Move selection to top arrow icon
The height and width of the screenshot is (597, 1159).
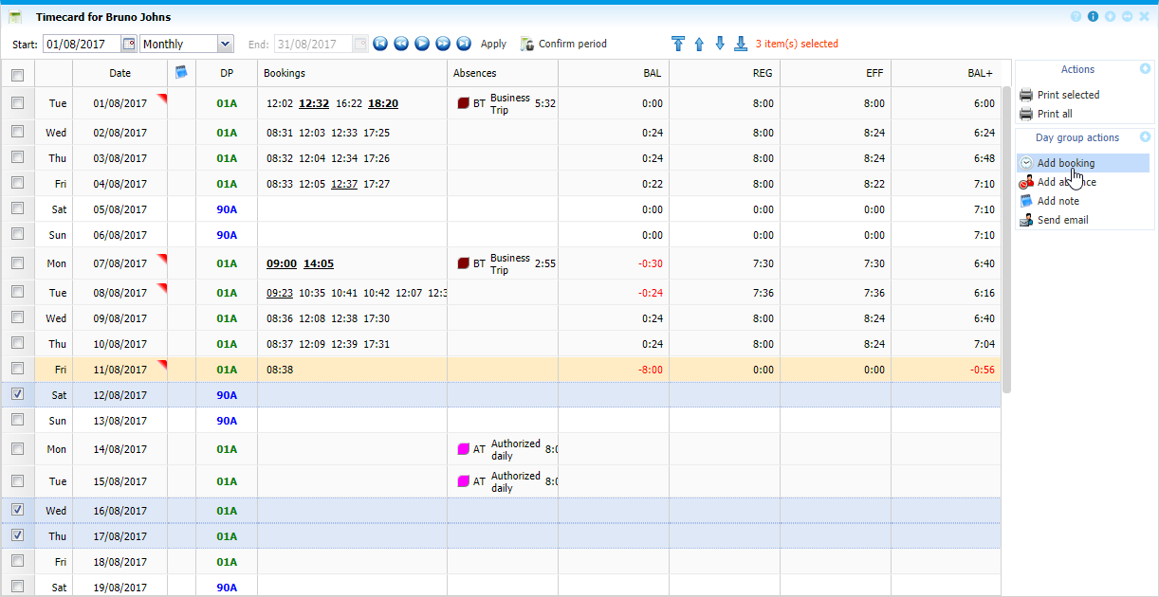coord(677,44)
